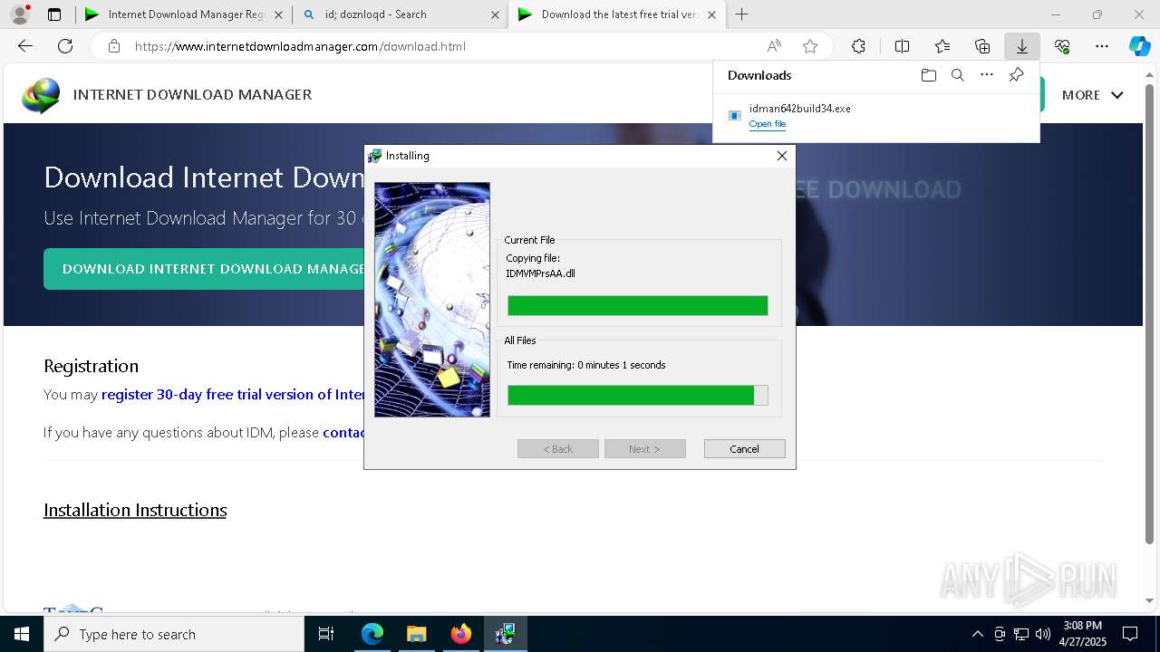1160x652 pixels.
Task: Click the installer globe artwork image
Action: pyautogui.click(x=432, y=300)
